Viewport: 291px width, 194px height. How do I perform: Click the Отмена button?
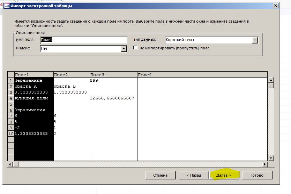coord(161,175)
